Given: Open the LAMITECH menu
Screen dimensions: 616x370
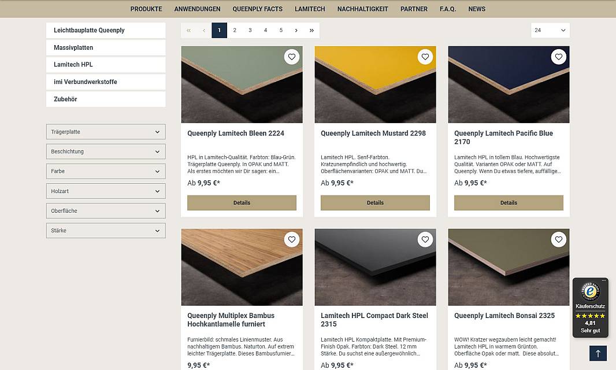Looking at the screenshot, I should click(310, 9).
